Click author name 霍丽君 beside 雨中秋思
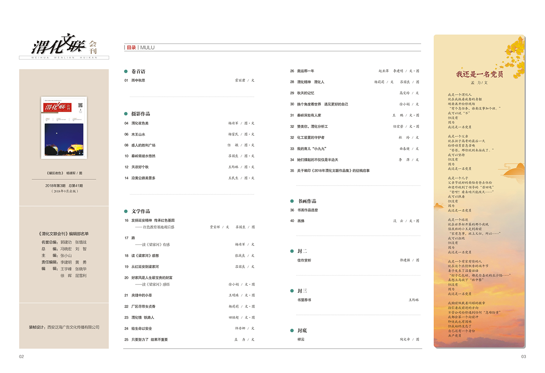 (x=240, y=80)
